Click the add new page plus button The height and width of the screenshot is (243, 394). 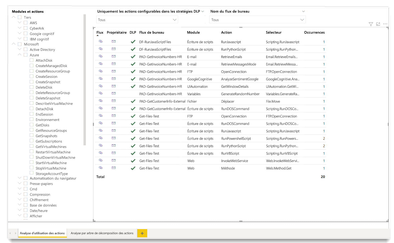tap(142, 233)
